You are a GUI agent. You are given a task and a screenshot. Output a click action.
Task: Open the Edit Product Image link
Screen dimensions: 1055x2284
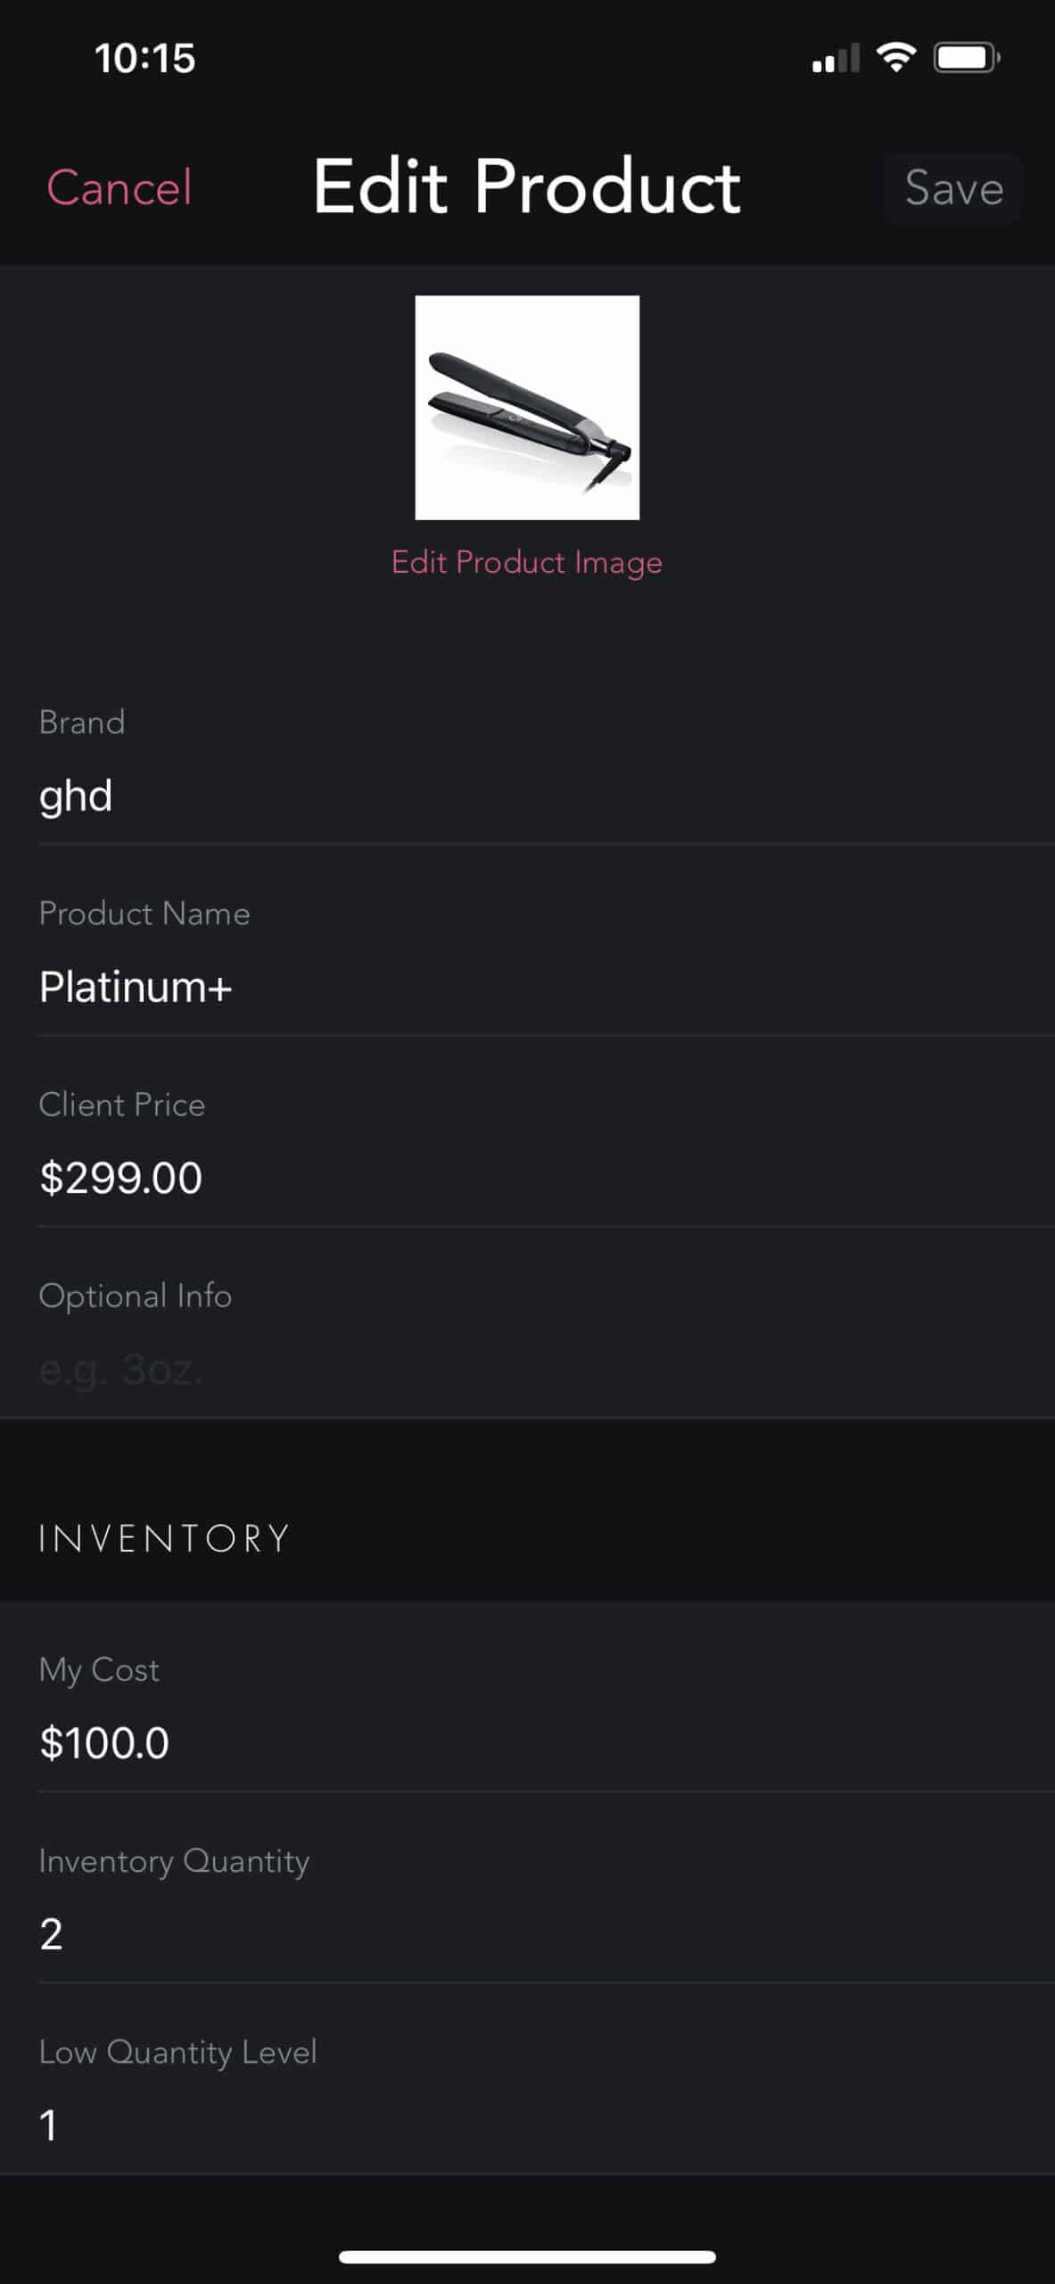527,562
